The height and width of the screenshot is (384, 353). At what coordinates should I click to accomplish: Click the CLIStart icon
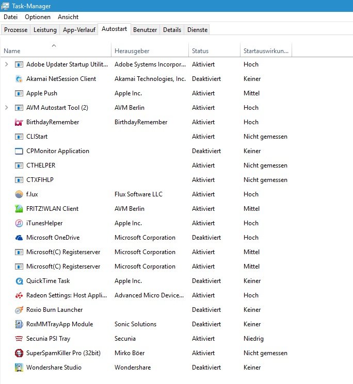[x=19, y=137]
